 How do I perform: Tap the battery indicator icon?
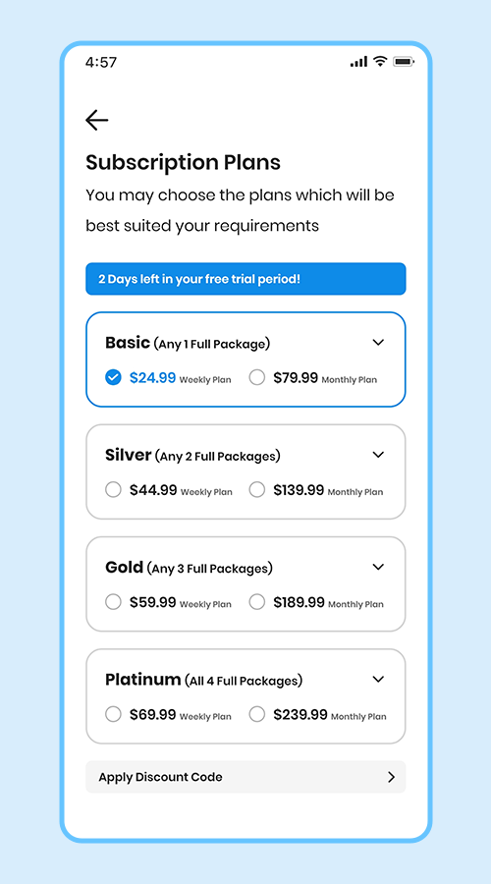[x=404, y=62]
